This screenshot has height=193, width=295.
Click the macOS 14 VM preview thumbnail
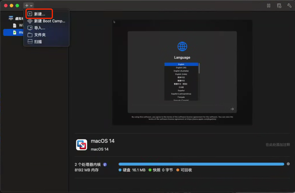182,72
